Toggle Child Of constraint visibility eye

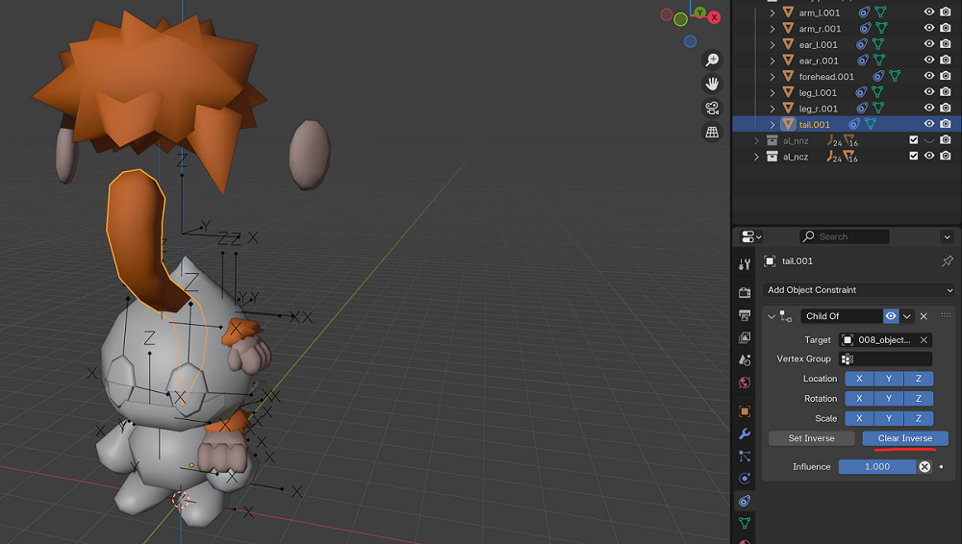click(x=891, y=316)
